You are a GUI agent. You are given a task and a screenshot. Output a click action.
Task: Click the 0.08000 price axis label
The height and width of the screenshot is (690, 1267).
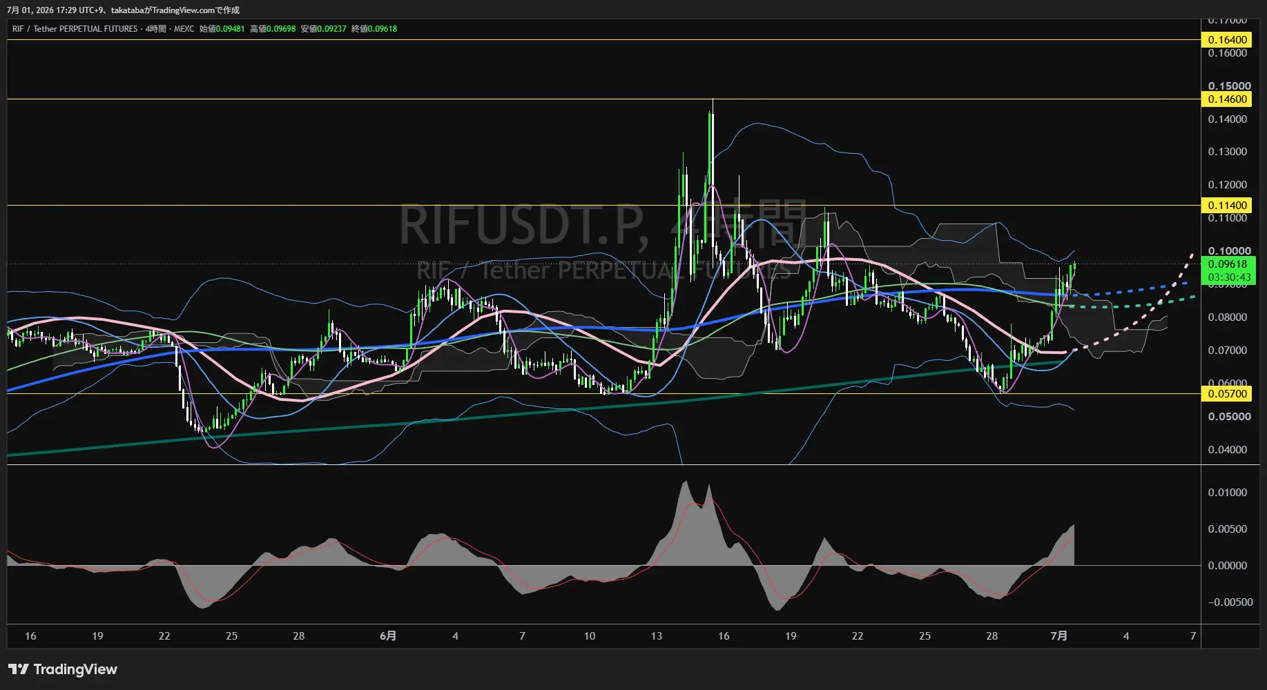[1228, 317]
